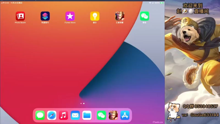
Task: Click the vx: GouGe633144 text
Action: 200,115
